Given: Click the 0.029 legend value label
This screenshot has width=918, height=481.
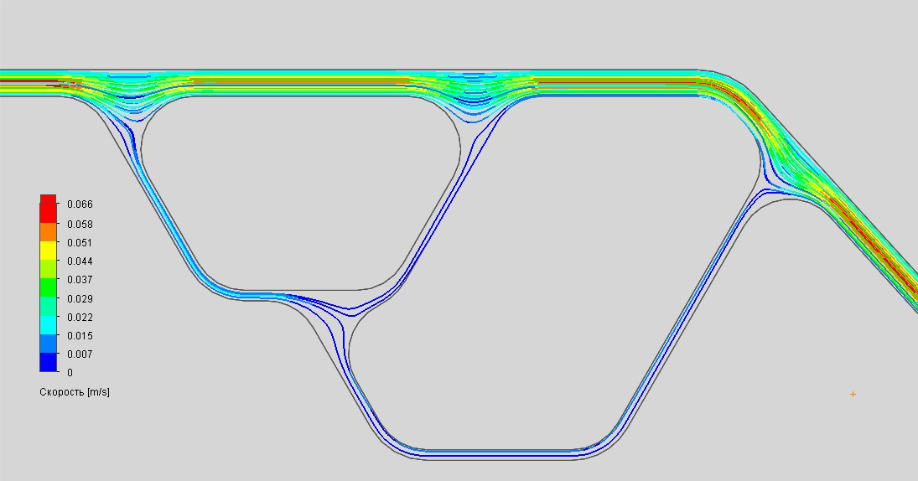Looking at the screenshot, I should (80, 299).
